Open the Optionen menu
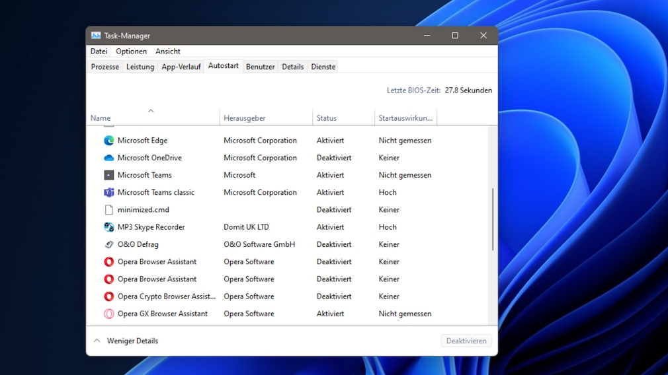The image size is (668, 375). (131, 51)
